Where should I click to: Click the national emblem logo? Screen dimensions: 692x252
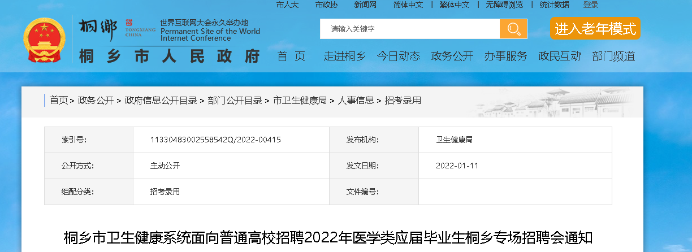pyautogui.click(x=45, y=41)
